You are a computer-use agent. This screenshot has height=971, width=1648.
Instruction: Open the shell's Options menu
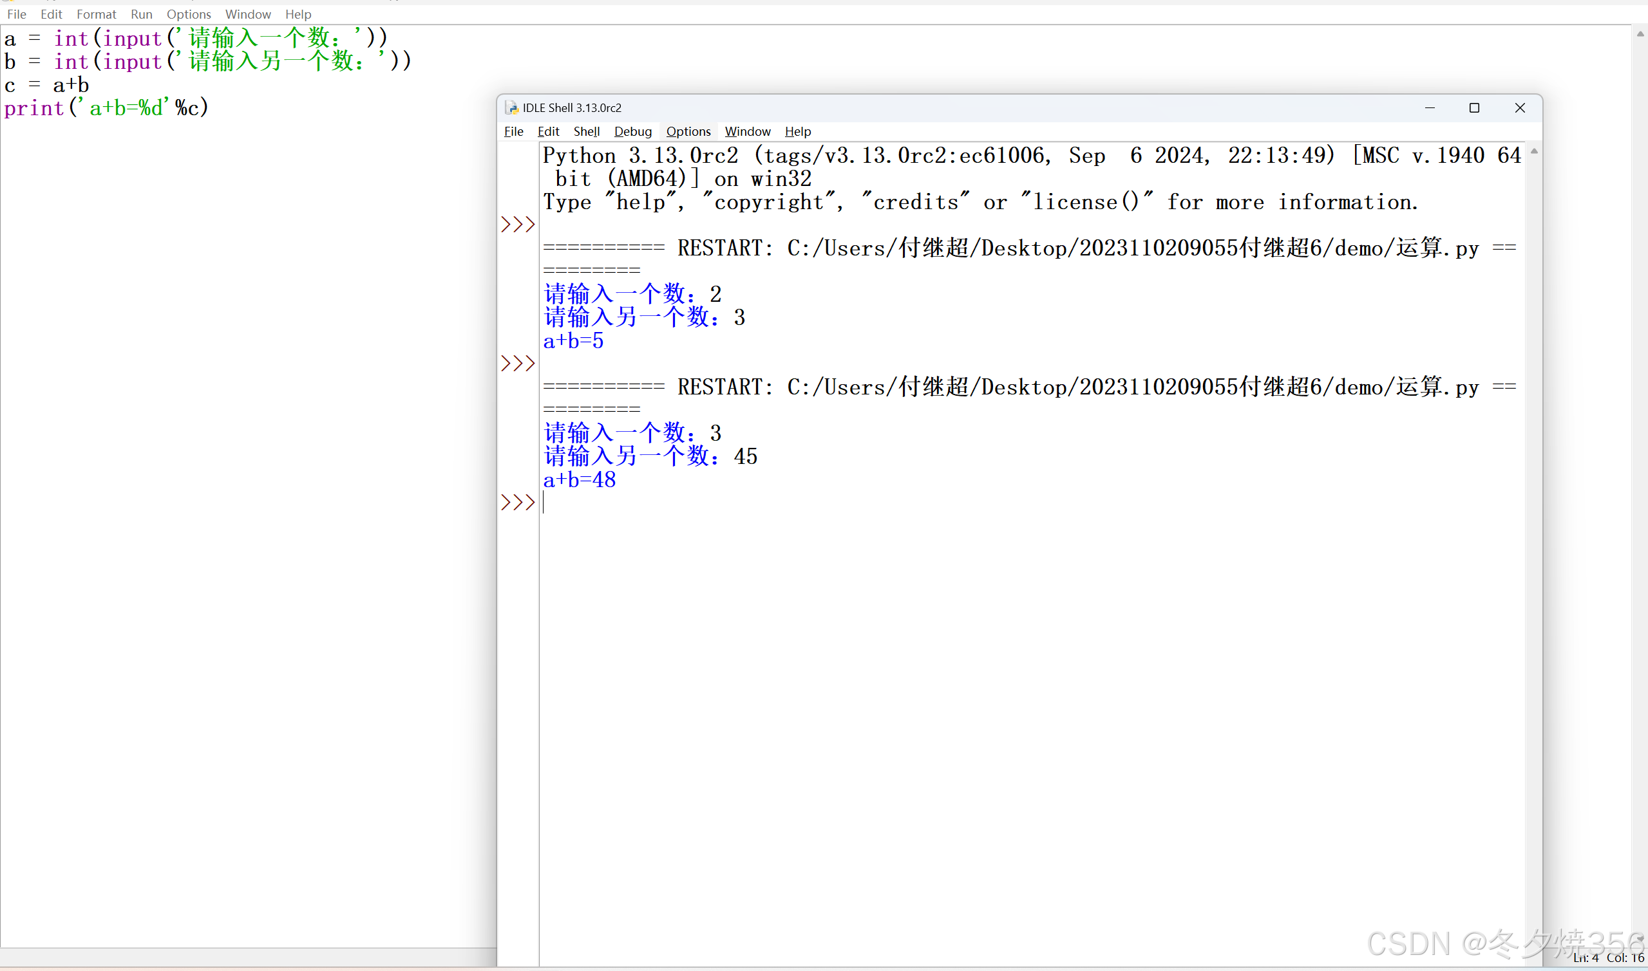[688, 131]
